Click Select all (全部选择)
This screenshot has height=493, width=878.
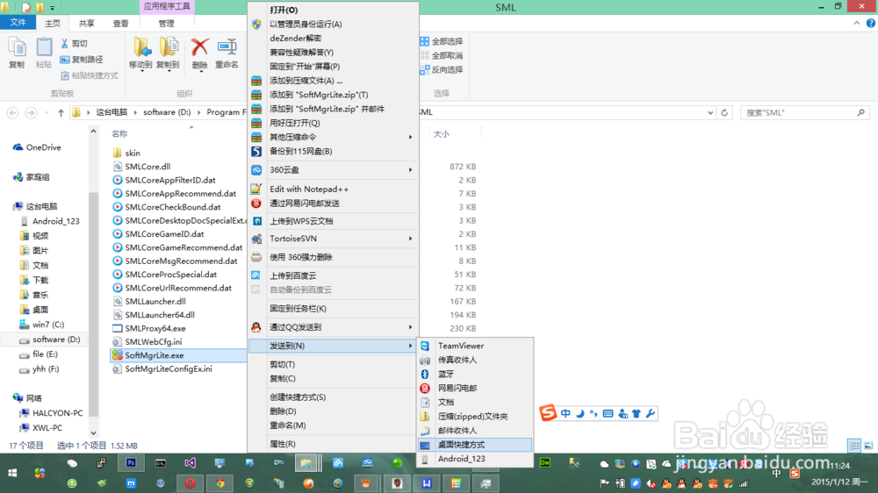coord(442,41)
